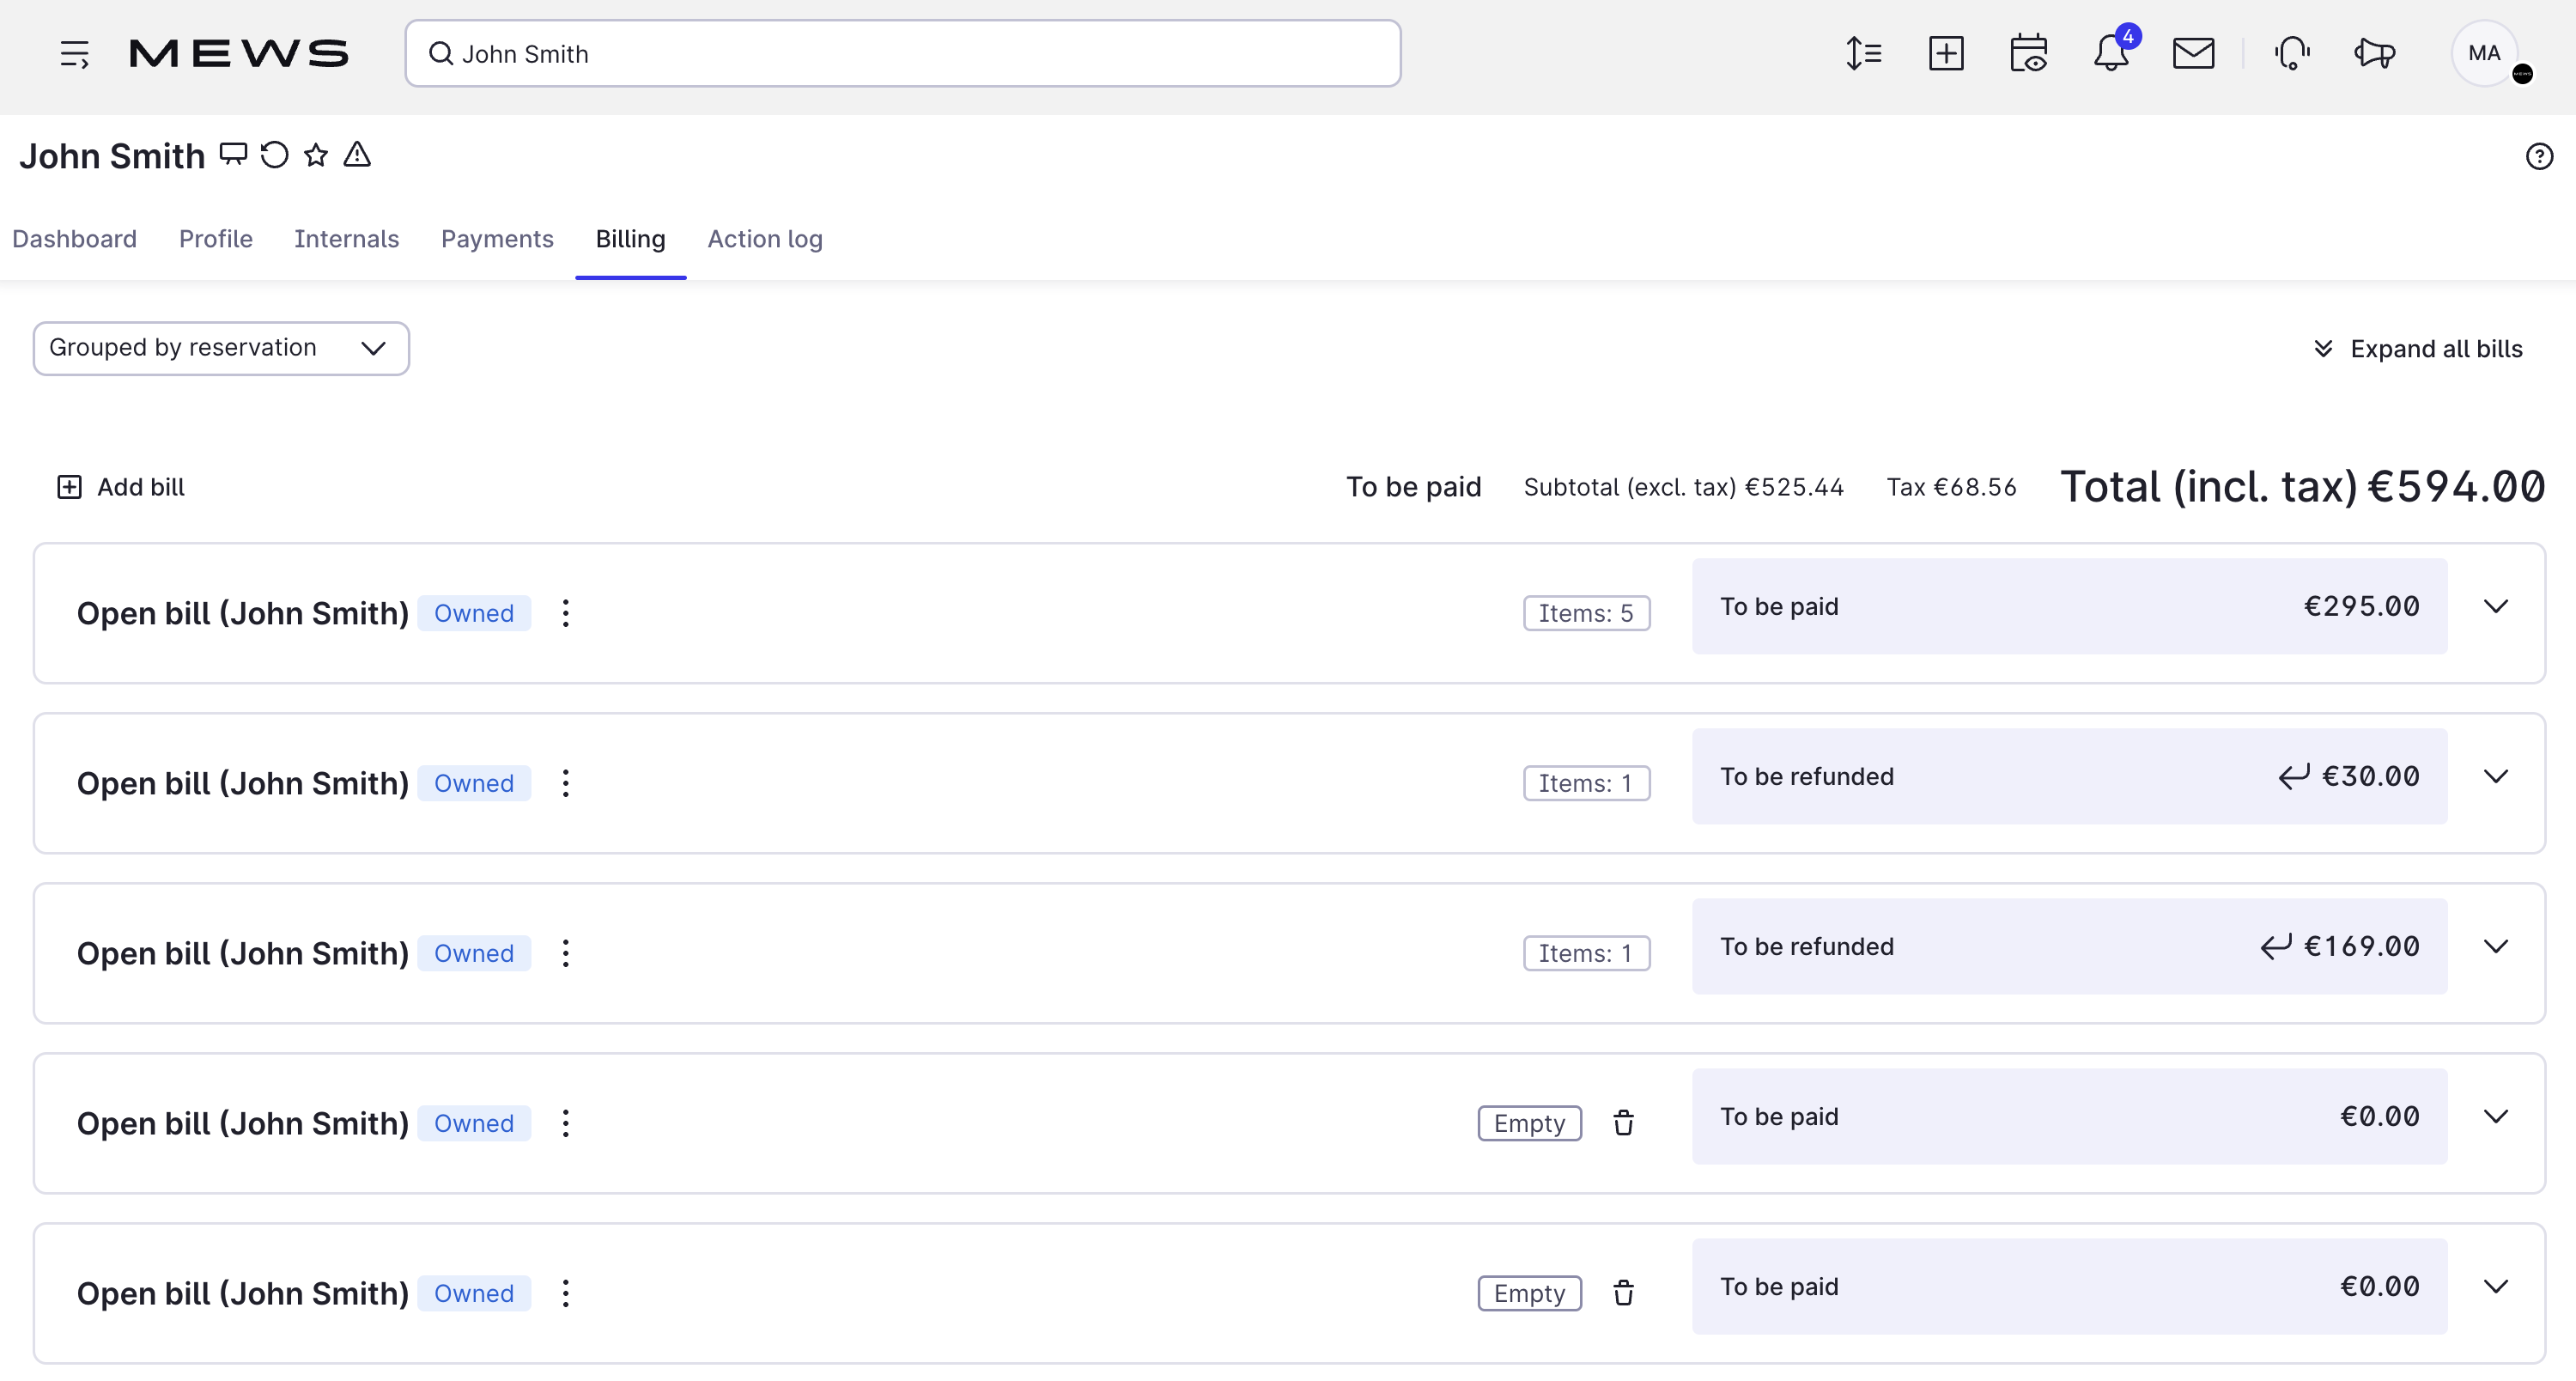2576x1381 pixels.
Task: Delete the first empty open bill
Action: pos(1623,1123)
